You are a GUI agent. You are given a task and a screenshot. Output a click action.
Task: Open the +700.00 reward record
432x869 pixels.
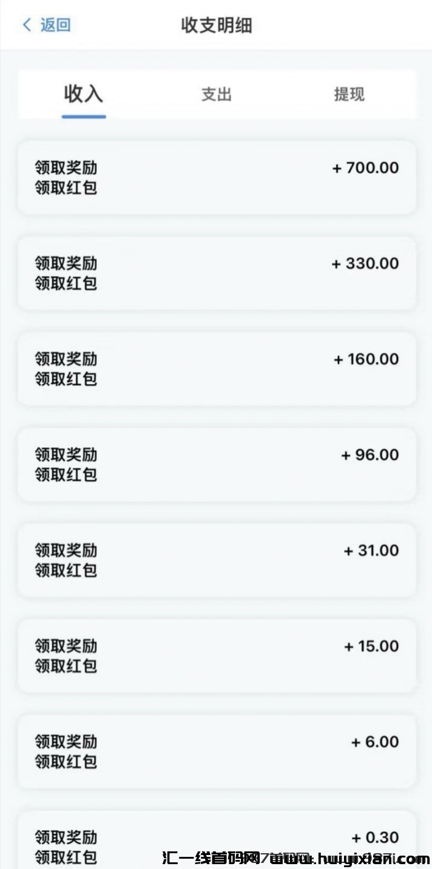(217, 177)
